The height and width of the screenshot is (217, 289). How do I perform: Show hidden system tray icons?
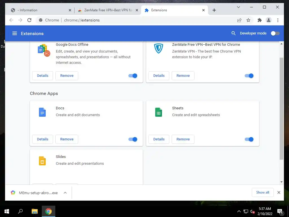click(239, 211)
